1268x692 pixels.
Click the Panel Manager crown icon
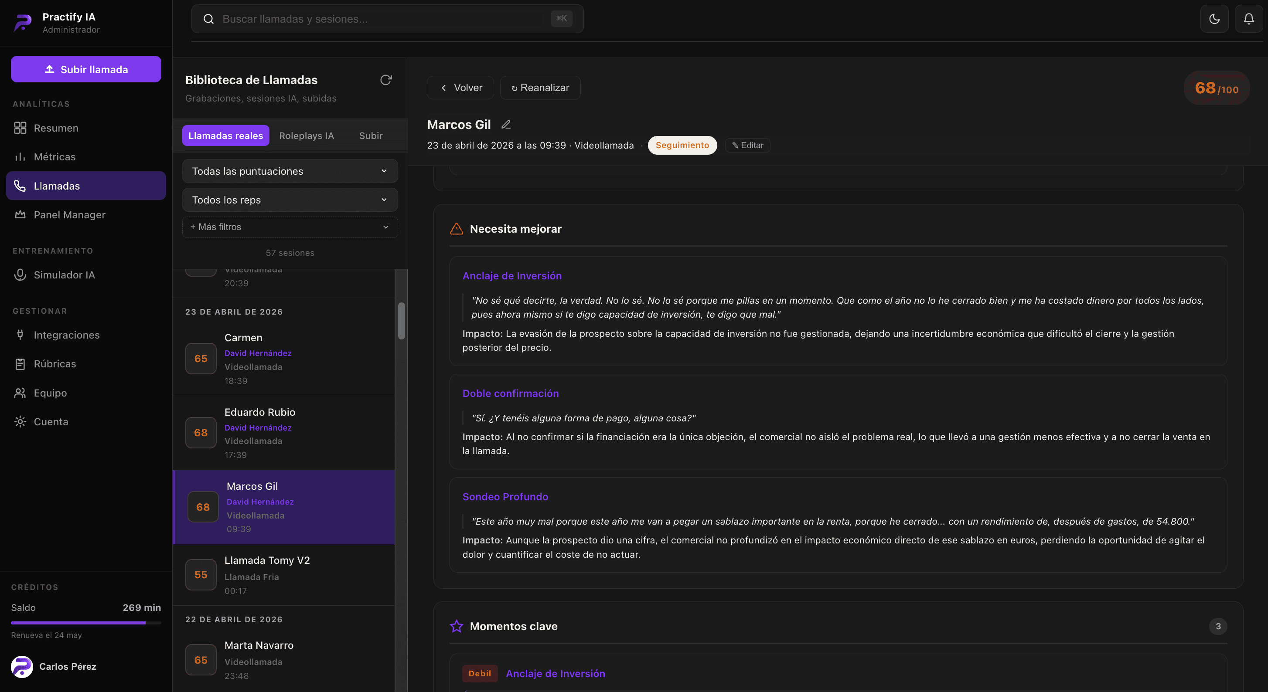click(20, 215)
